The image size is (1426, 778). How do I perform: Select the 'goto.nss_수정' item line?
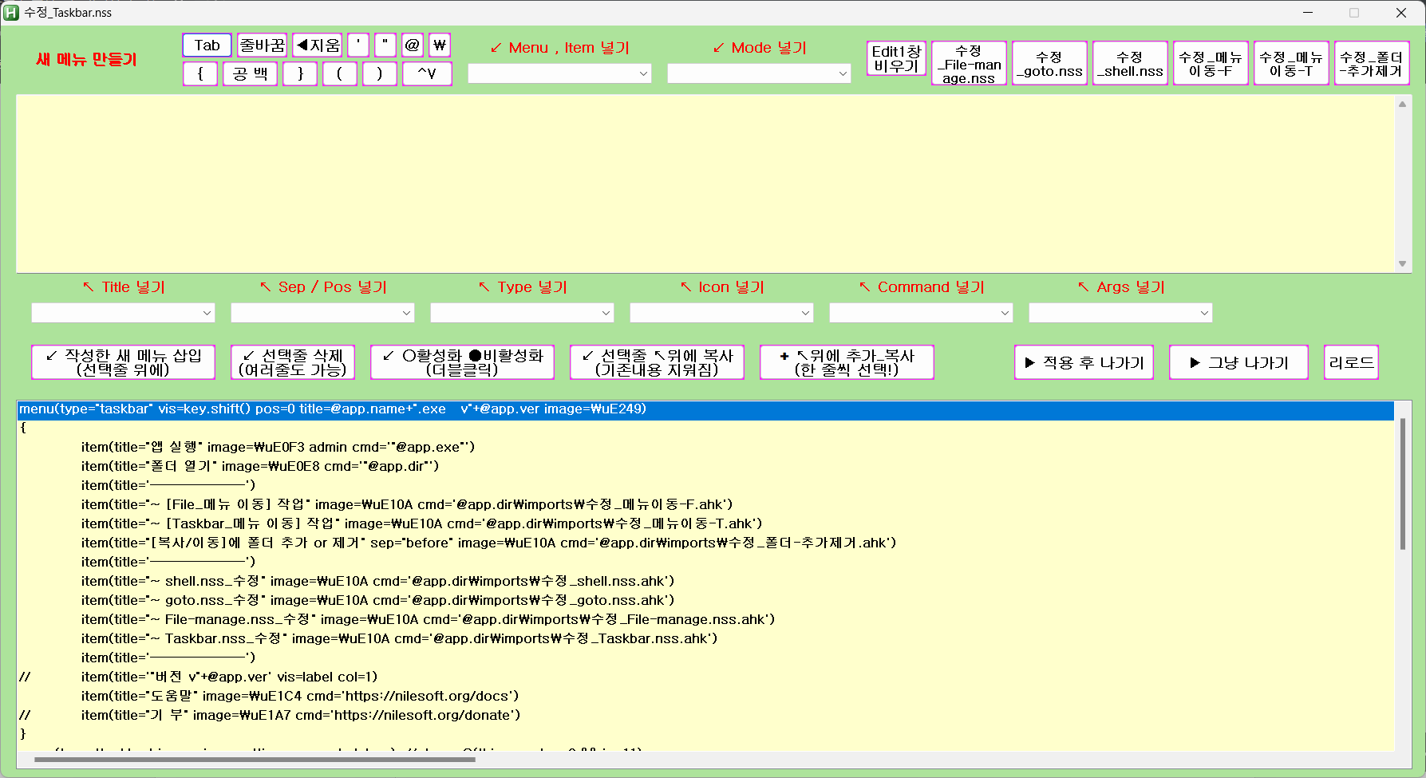coord(705,600)
